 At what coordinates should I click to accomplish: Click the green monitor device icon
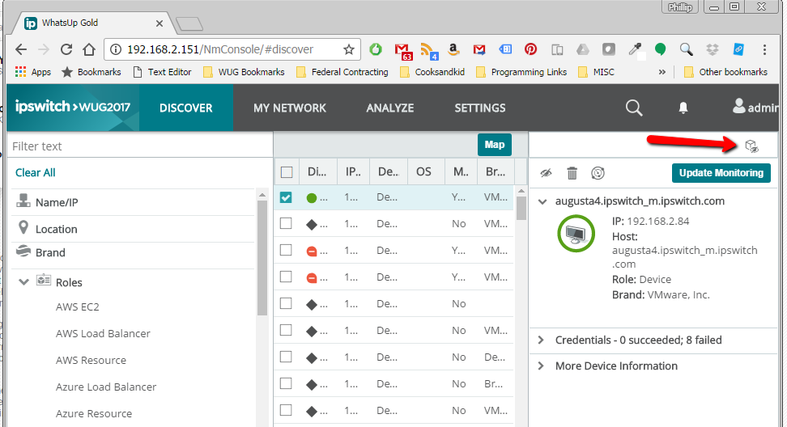(576, 234)
